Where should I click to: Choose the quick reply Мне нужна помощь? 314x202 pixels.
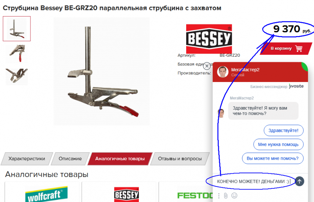(x=278, y=145)
